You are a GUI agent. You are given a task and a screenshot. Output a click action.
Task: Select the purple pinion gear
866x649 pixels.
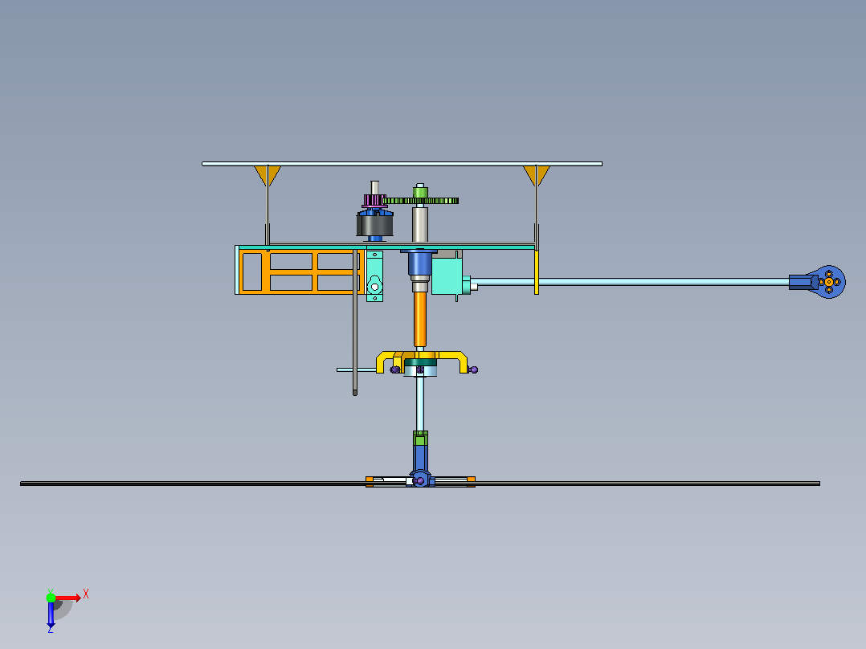click(374, 200)
